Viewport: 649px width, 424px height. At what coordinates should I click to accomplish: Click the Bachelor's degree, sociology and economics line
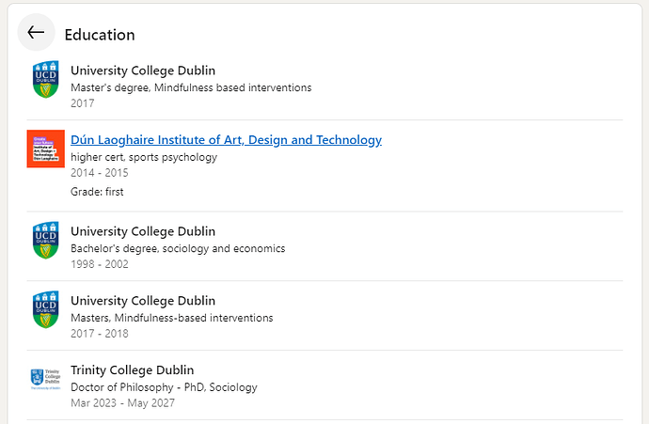pos(178,248)
